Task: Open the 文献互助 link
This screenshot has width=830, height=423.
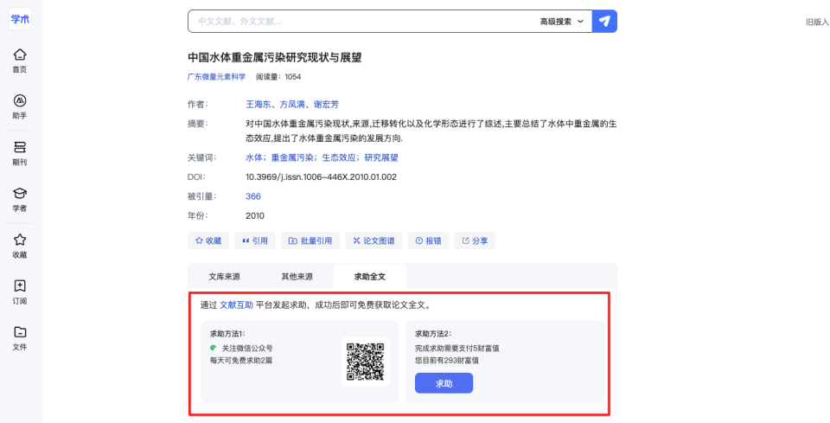Action: (x=236, y=305)
